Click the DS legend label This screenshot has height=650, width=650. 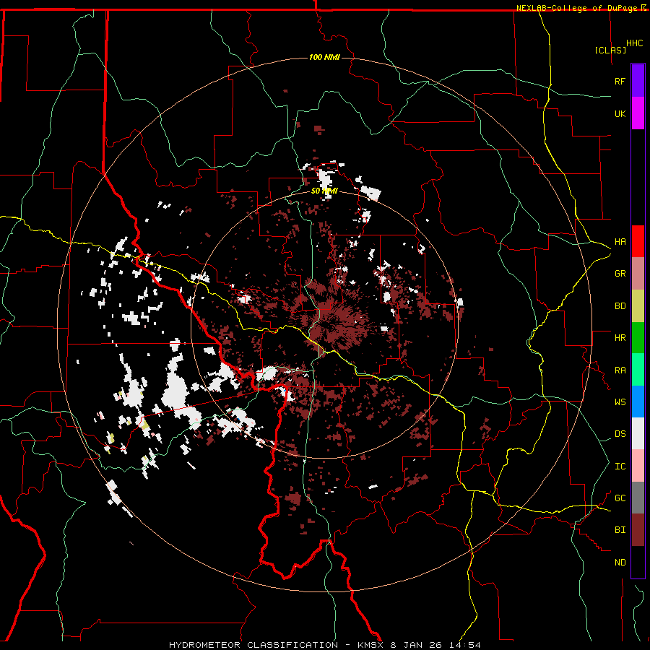[x=620, y=434]
